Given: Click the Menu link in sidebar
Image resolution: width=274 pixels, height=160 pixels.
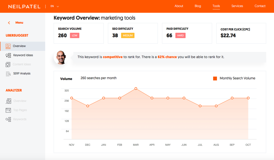Looking at the screenshot, I should tap(19, 23).
